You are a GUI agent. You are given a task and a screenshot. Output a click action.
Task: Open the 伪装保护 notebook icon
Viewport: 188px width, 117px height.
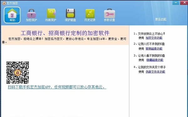click(51, 15)
